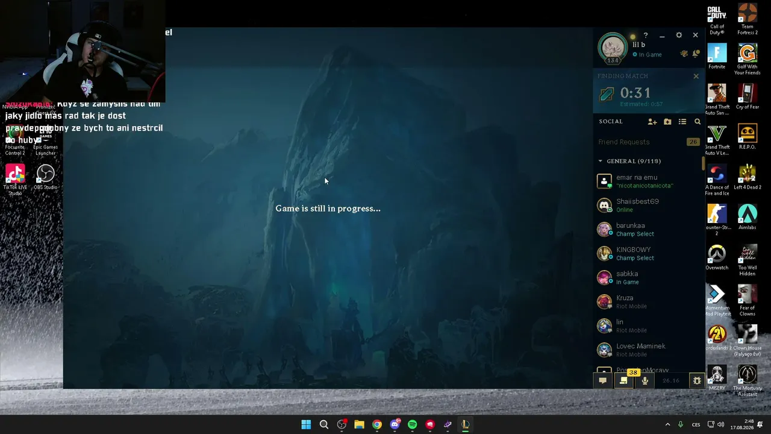Viewport: 771px width, 434px height.
Task: Open Too Well Hidden shortcut
Action: [747, 260]
